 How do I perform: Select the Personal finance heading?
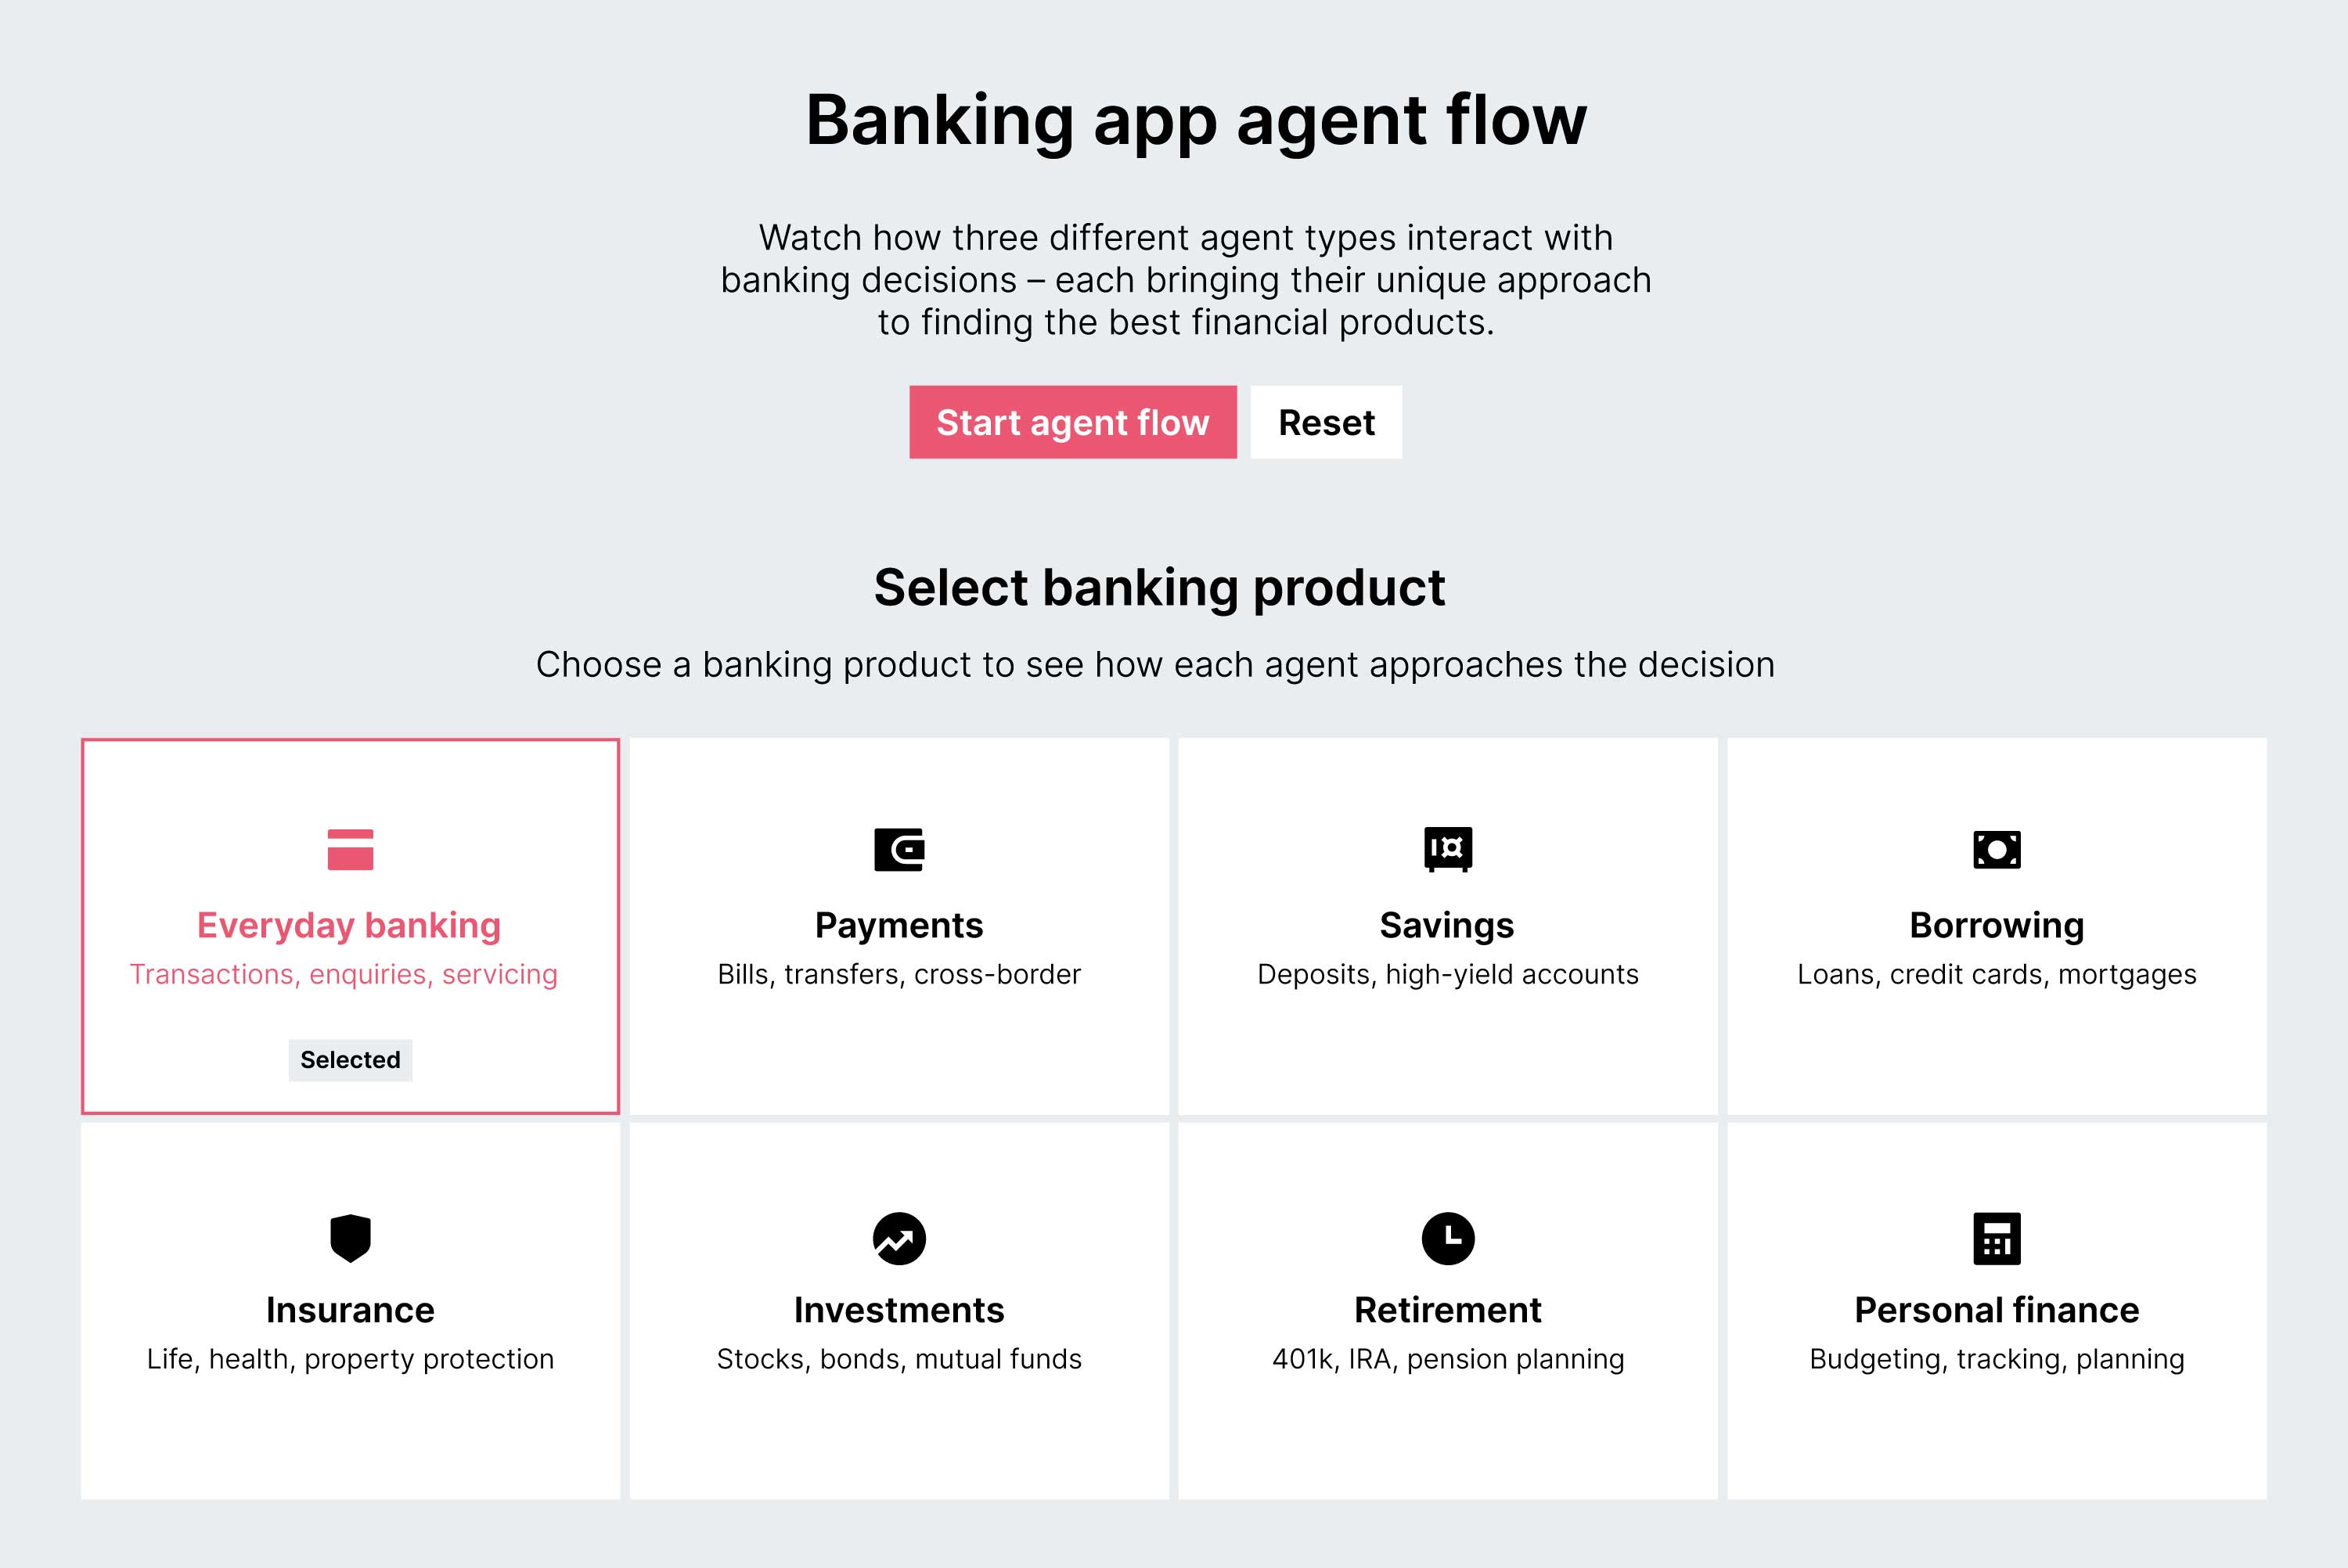tap(1996, 1310)
